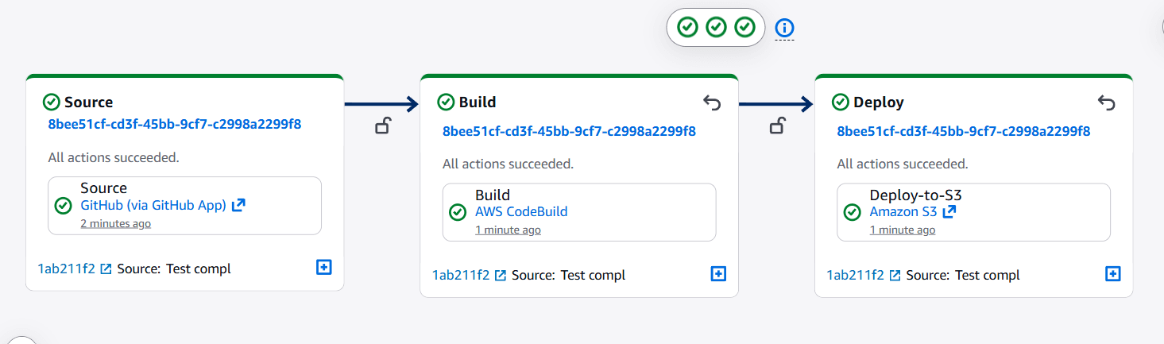1164x344 pixels.
Task: Open the Source stage execution ID link
Action: click(175, 124)
